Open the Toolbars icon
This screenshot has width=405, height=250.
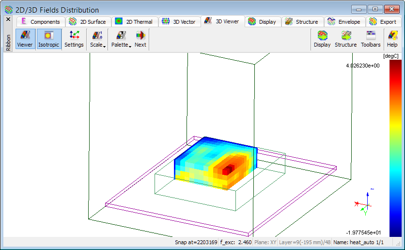pyautogui.click(x=371, y=39)
